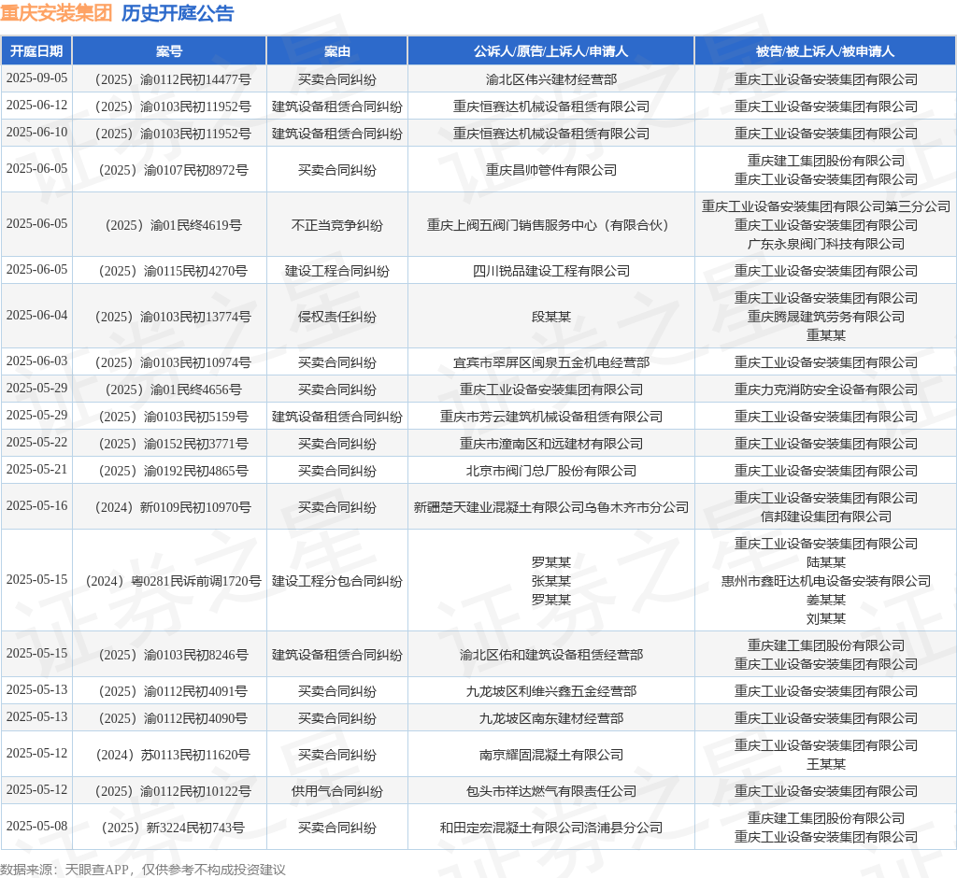
Task: Click the 侵权责任纠纷 cause cell
Action: pyautogui.click(x=336, y=316)
